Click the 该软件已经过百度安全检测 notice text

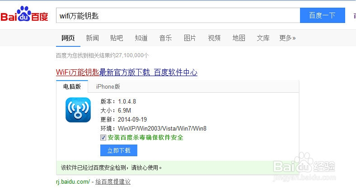(x=111, y=167)
